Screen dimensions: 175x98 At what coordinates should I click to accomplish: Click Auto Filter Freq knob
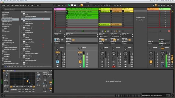coord(38,77)
